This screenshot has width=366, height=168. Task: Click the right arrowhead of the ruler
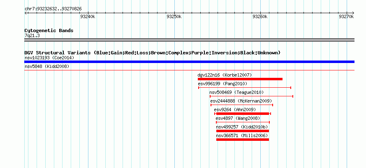pos(353,13)
